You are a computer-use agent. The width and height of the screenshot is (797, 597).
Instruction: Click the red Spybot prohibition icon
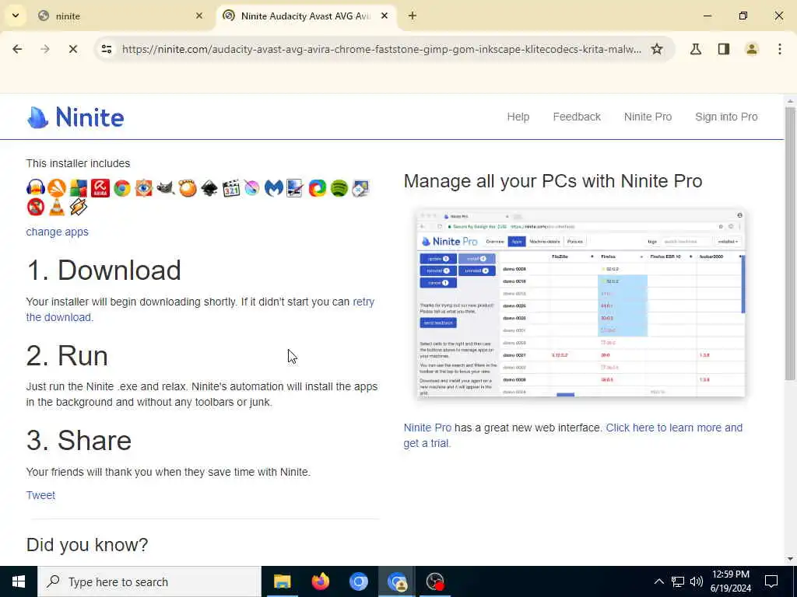(x=36, y=207)
